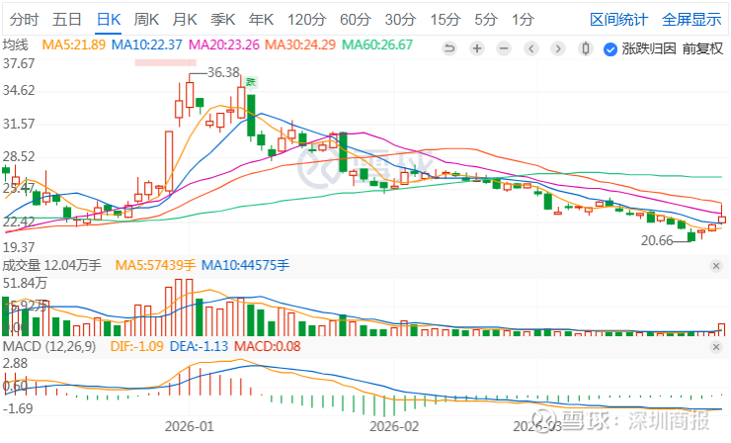This screenshot has width=731, height=443.
Task: Click the 区间统计 link
Action: (619, 19)
